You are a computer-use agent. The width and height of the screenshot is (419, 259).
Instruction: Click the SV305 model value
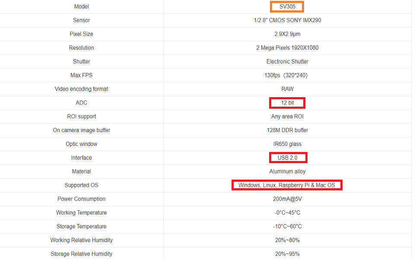coord(287,6)
